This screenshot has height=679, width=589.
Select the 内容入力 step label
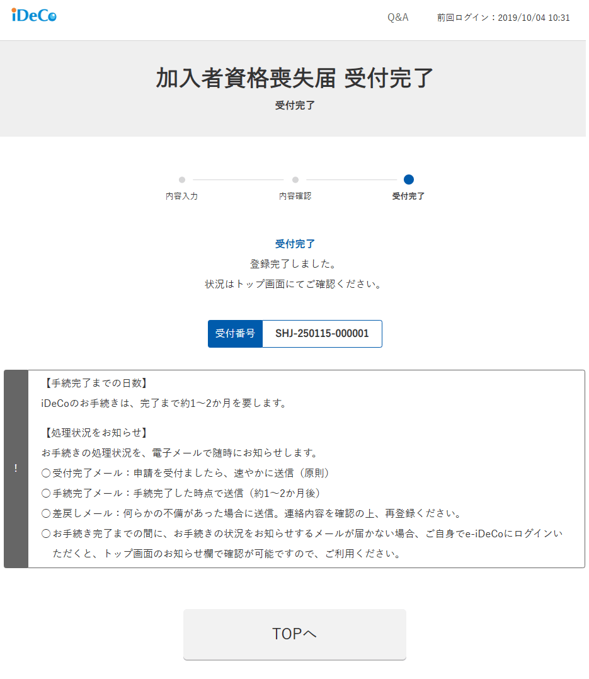pyautogui.click(x=182, y=196)
